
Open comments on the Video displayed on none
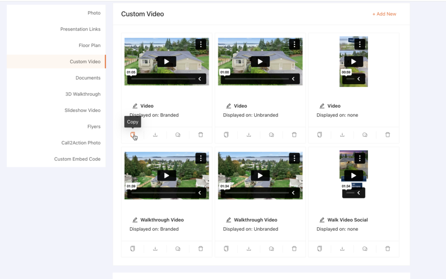(365, 135)
